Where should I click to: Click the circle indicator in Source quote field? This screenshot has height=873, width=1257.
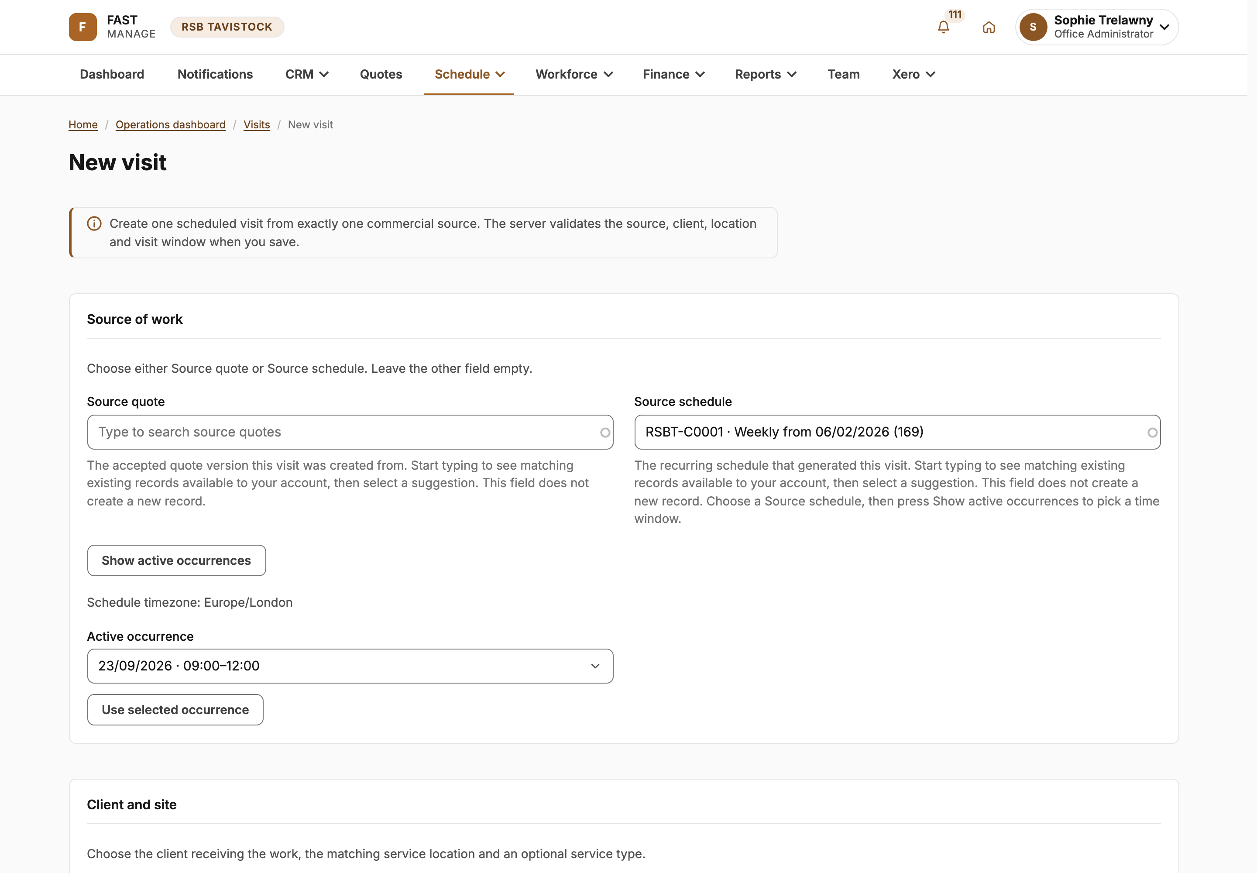tap(605, 433)
